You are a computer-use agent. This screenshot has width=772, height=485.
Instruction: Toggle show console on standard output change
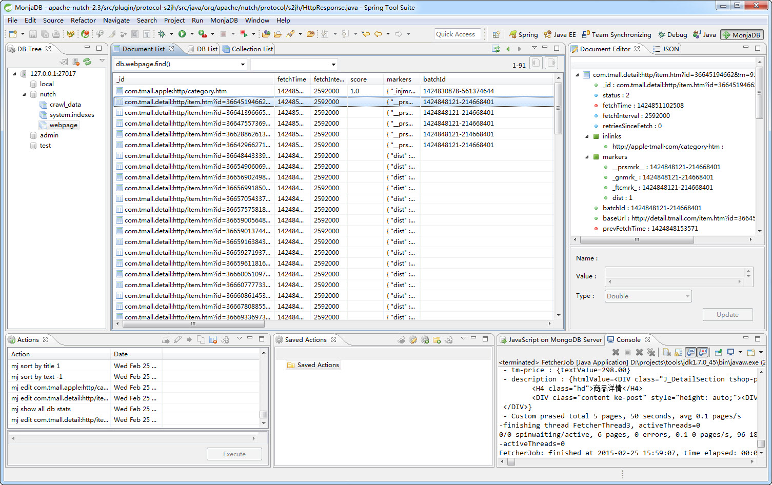tap(691, 352)
